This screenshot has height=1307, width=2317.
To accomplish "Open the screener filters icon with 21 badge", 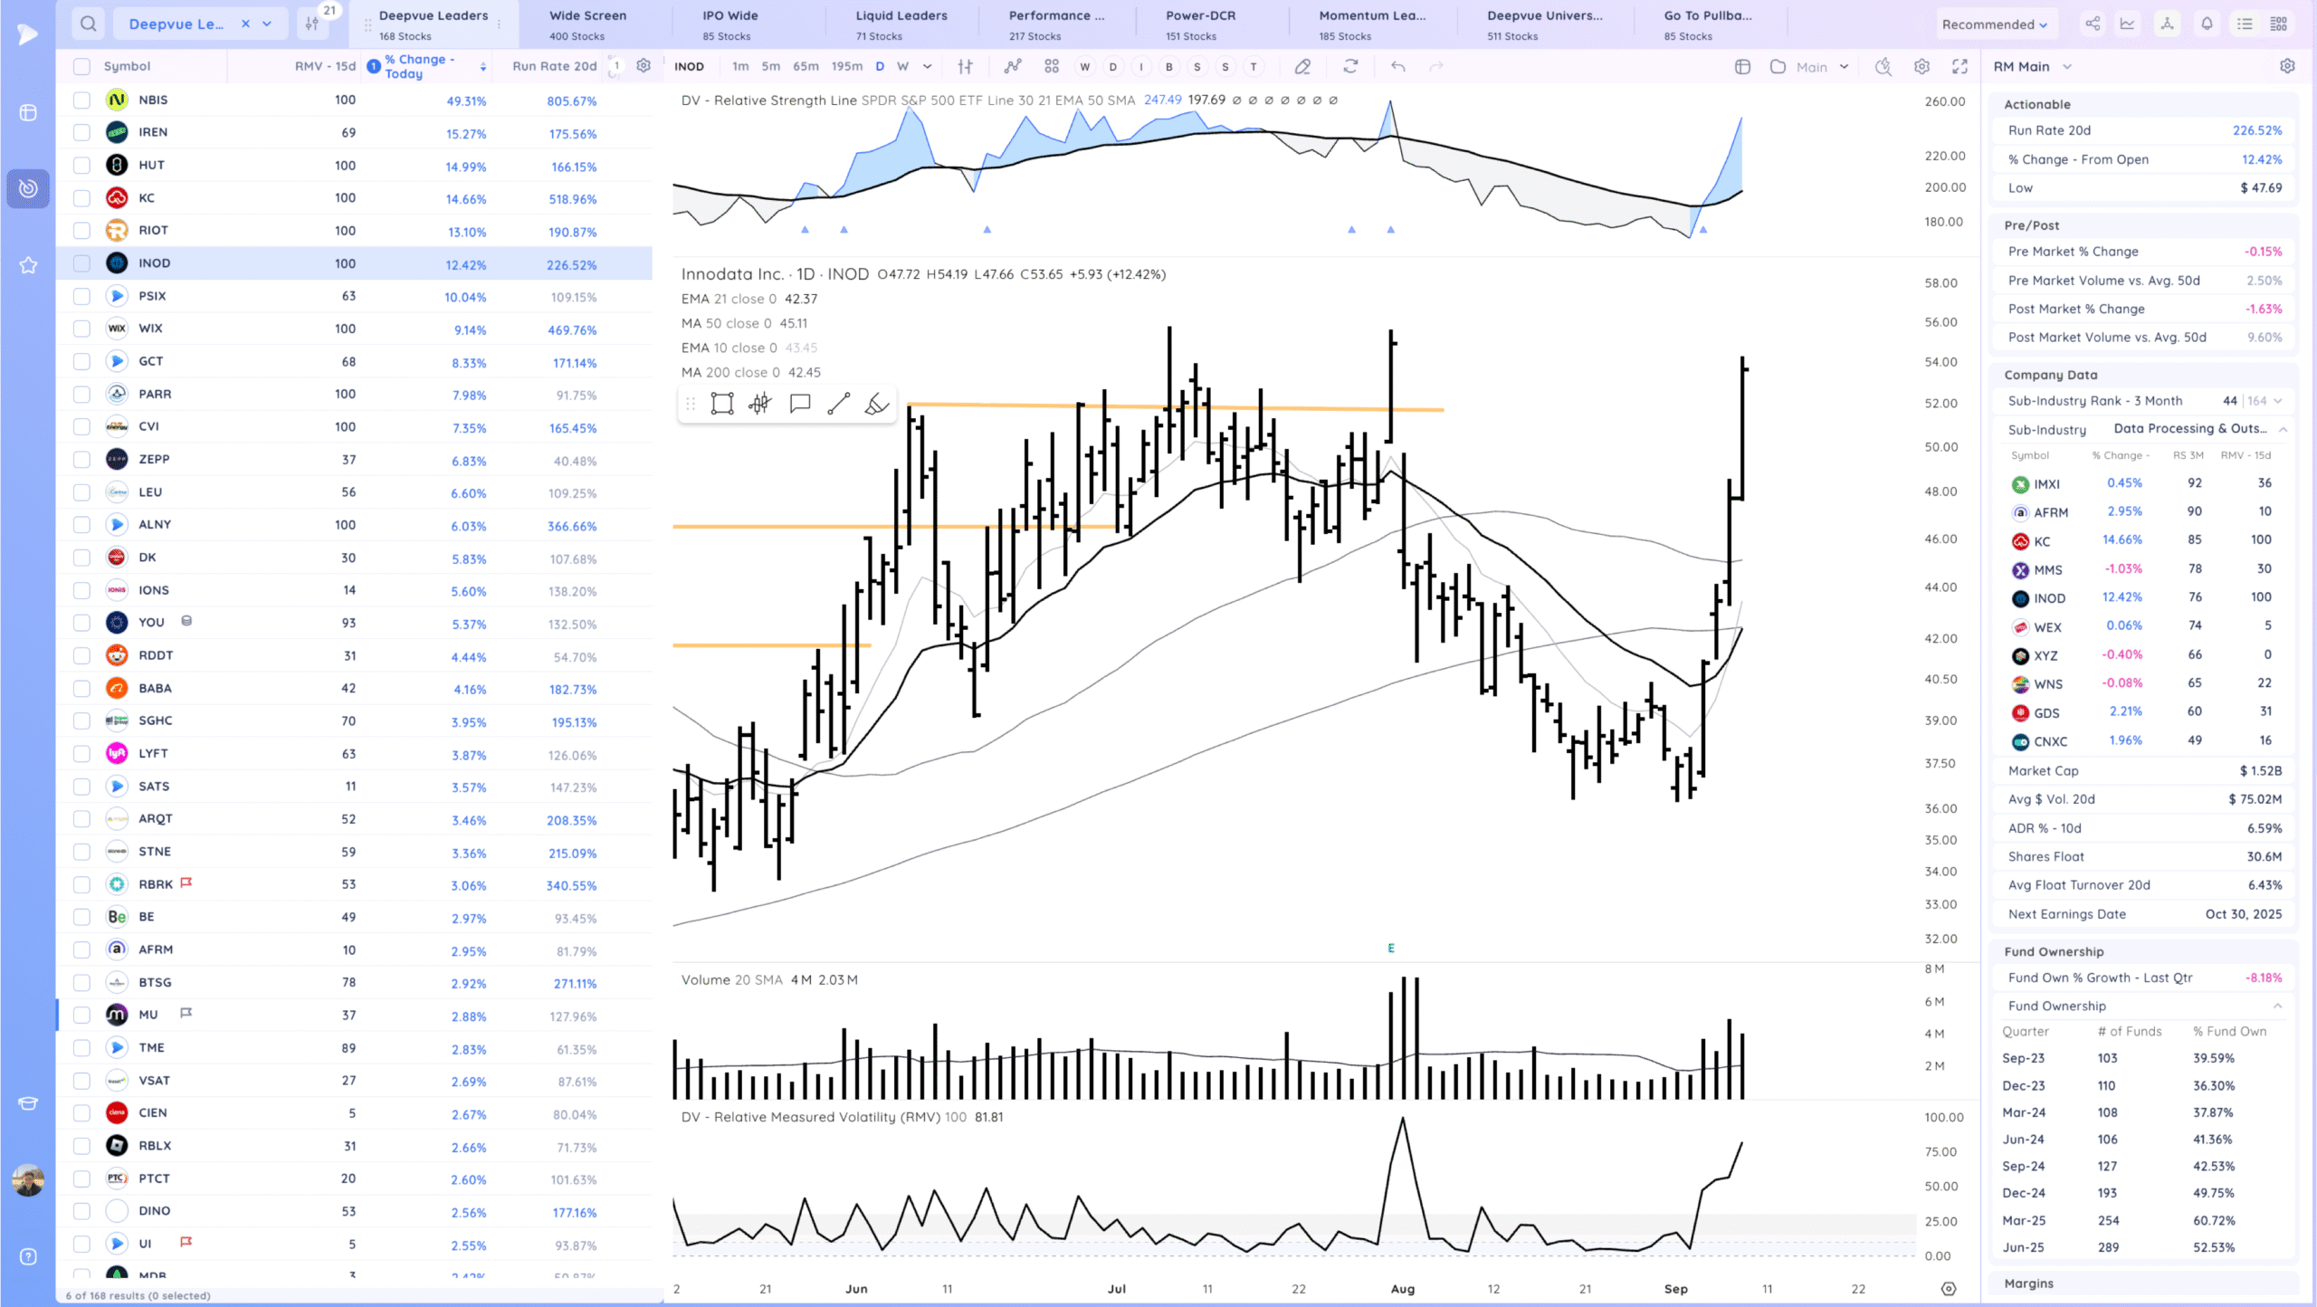I will (312, 24).
